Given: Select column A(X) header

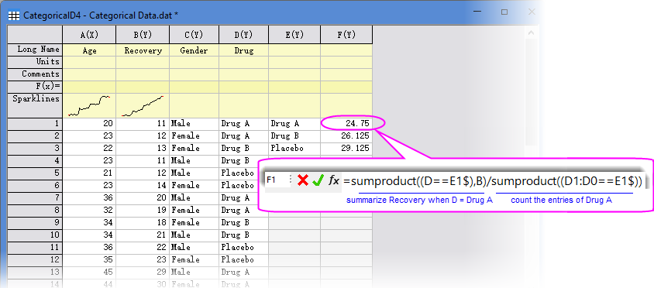Looking at the screenshot, I should 89,35.
